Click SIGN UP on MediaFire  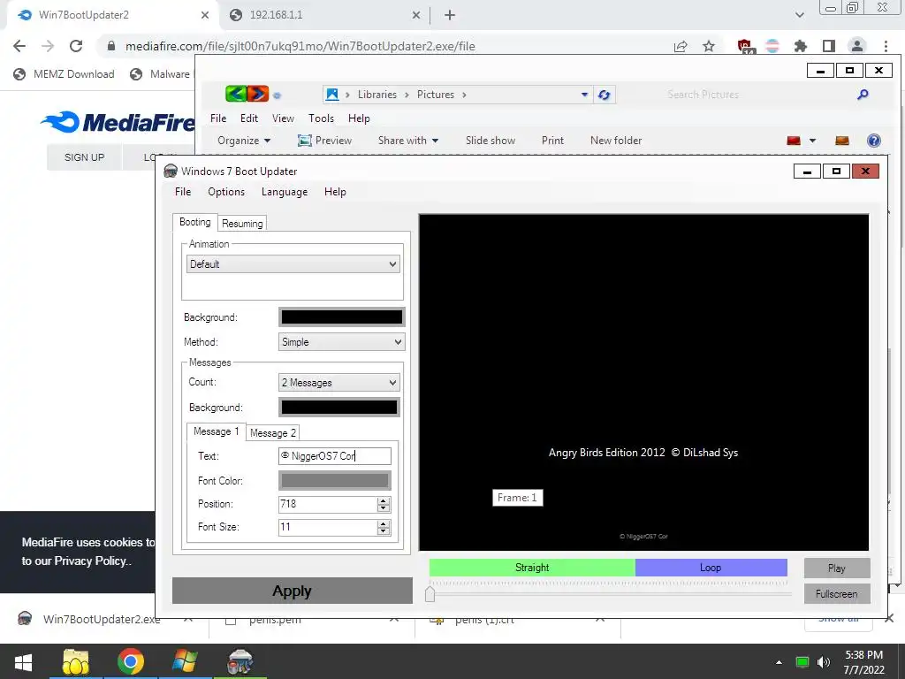click(x=84, y=157)
